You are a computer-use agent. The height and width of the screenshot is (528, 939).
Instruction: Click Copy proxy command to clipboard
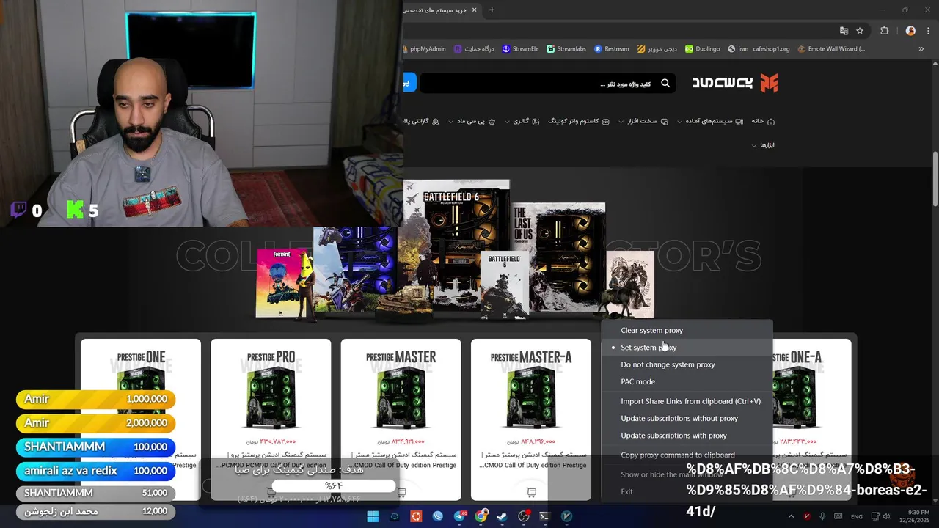tap(687, 455)
